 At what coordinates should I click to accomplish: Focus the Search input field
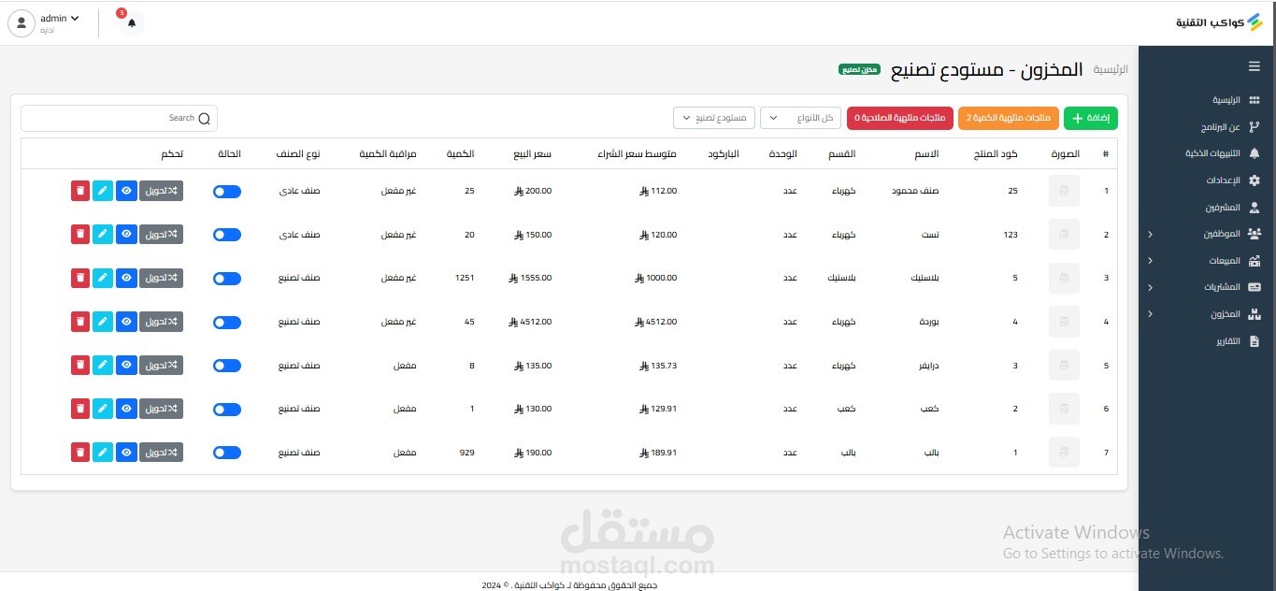point(119,118)
